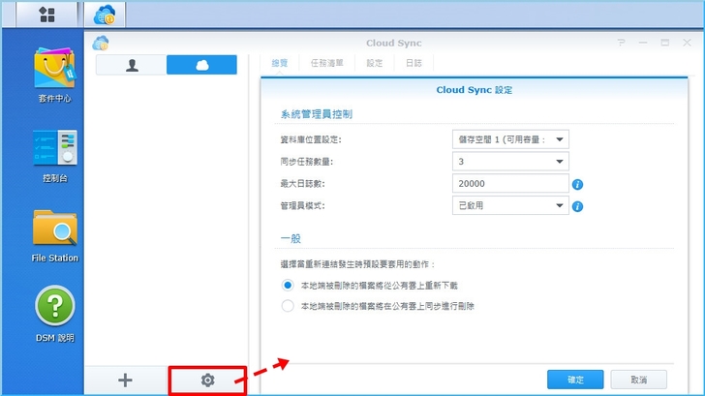Add a new connection with plus icon
This screenshot has width=705, height=396.
pyautogui.click(x=126, y=381)
